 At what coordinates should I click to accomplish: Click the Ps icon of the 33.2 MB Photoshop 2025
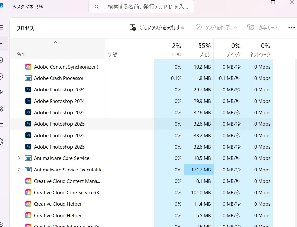click(x=28, y=135)
